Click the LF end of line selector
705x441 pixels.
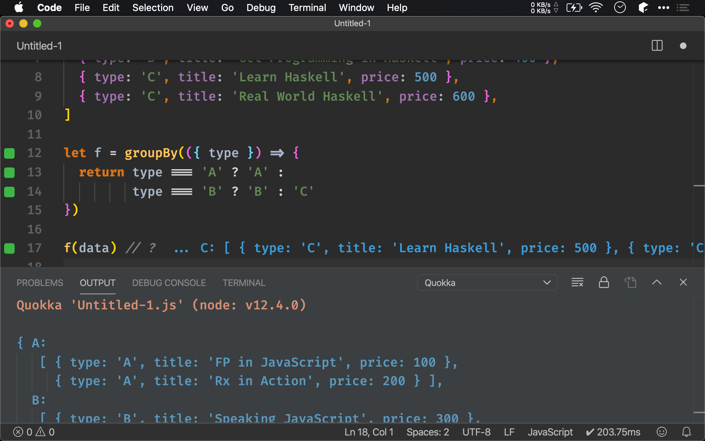click(509, 432)
